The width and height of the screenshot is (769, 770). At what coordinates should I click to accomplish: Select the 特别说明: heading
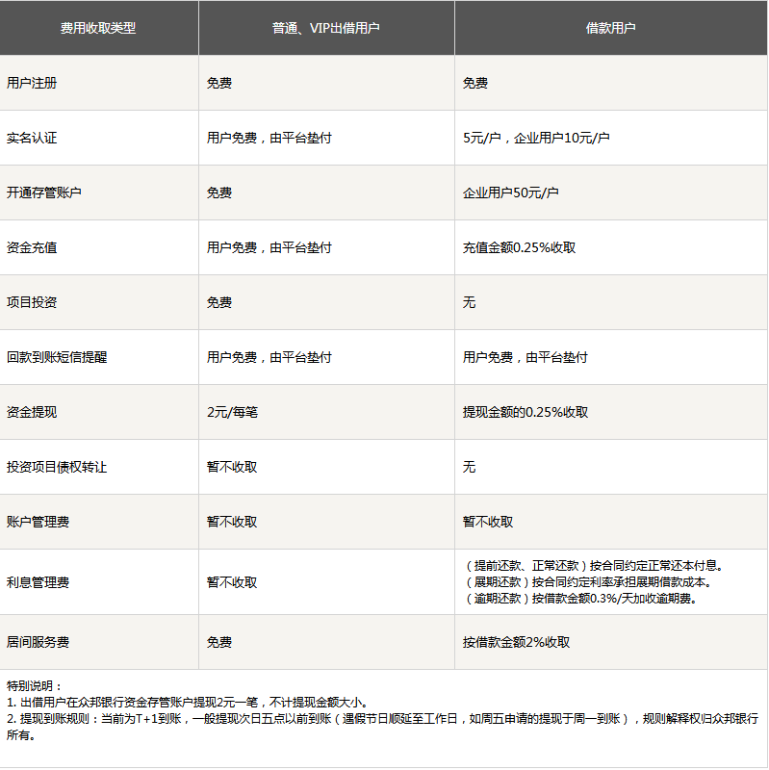click(x=35, y=686)
